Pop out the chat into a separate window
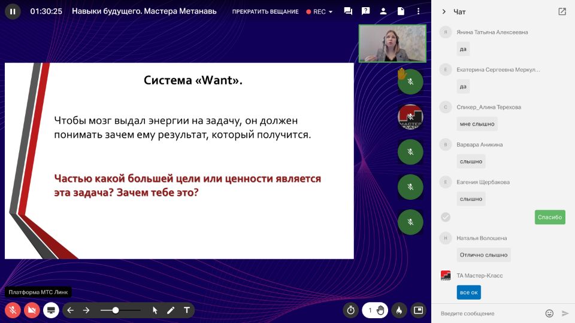 pyautogui.click(x=562, y=12)
